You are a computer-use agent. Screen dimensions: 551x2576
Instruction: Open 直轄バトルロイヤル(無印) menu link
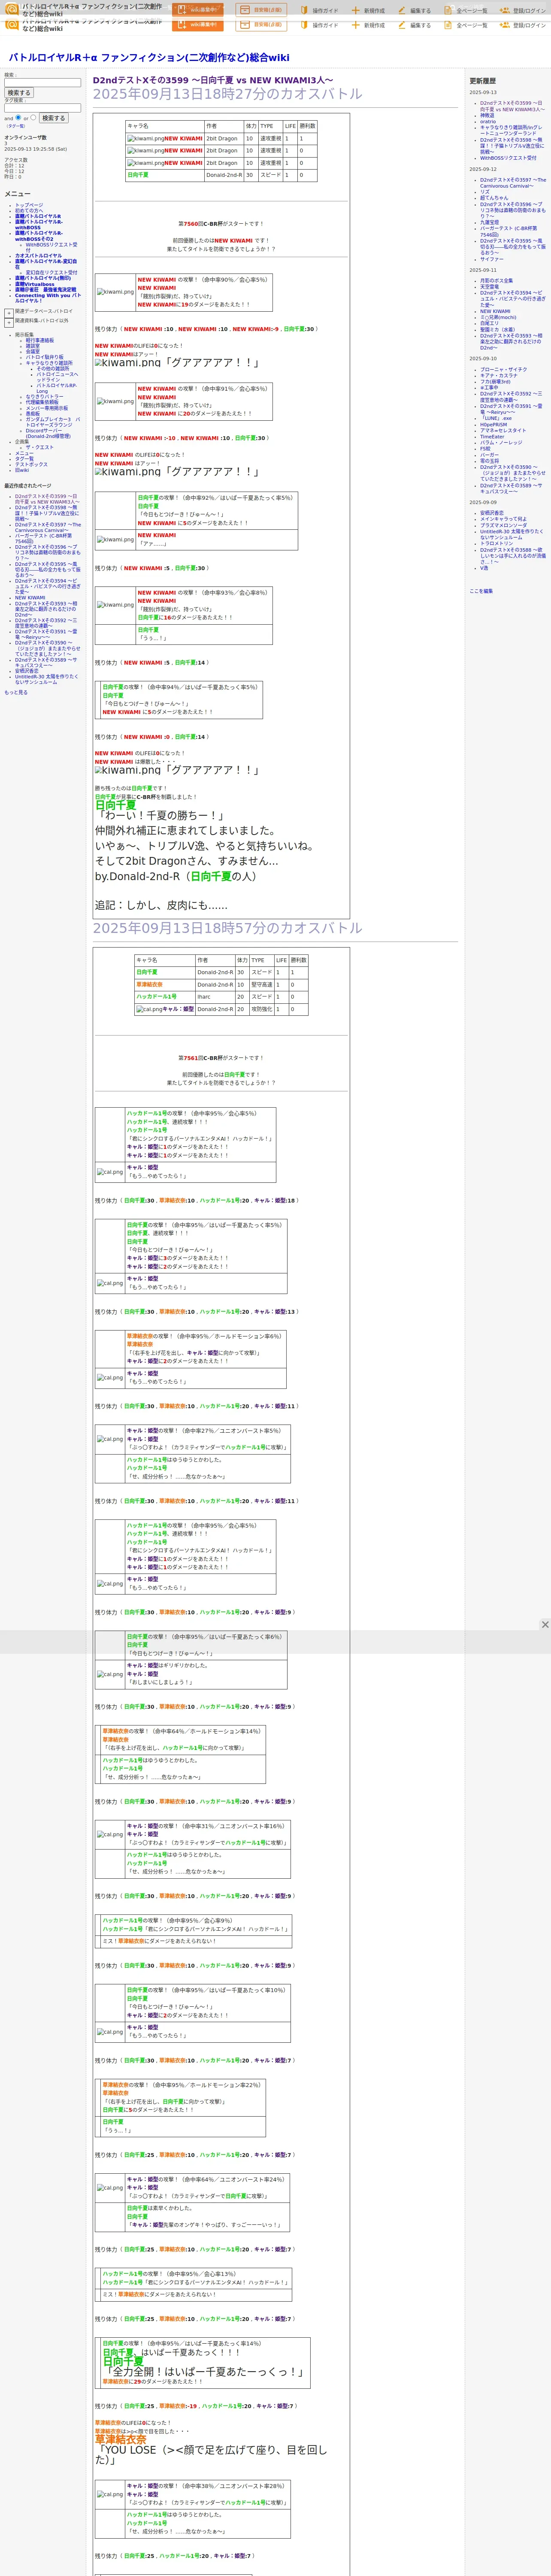43,278
